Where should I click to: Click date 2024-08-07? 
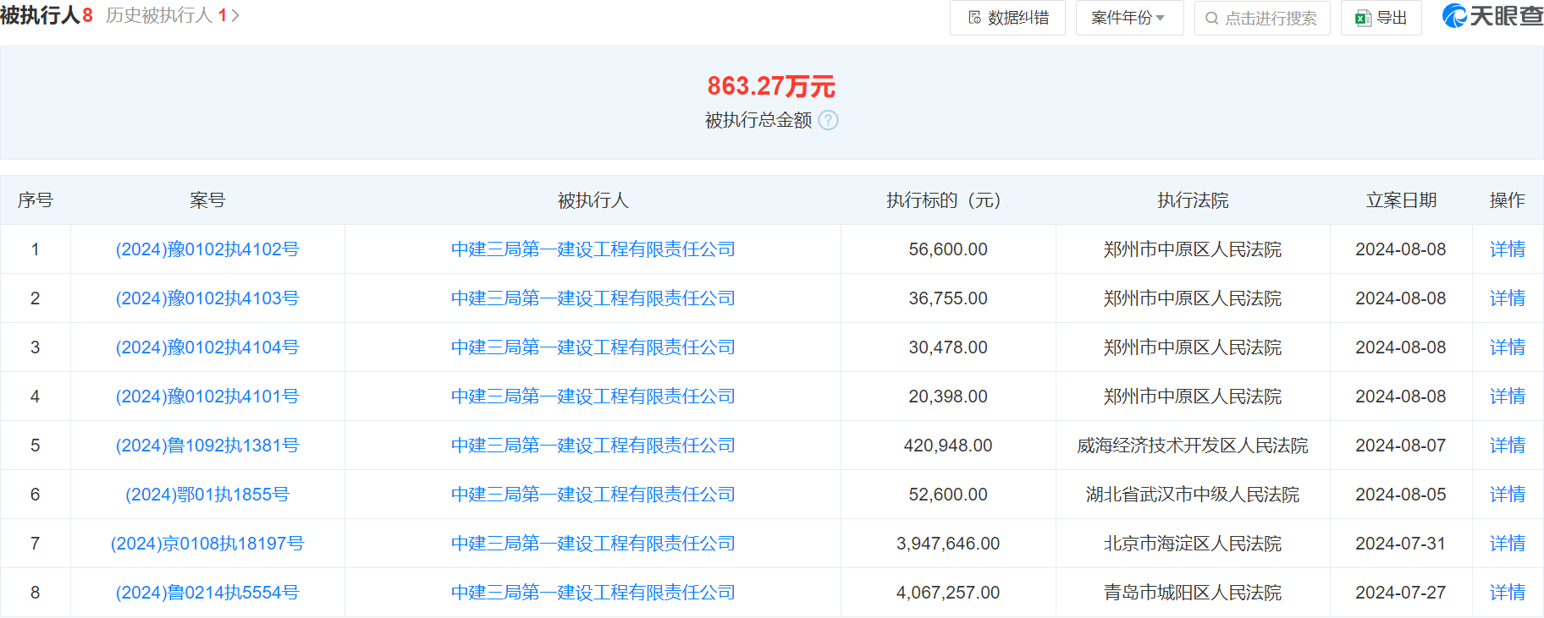pos(1401,446)
